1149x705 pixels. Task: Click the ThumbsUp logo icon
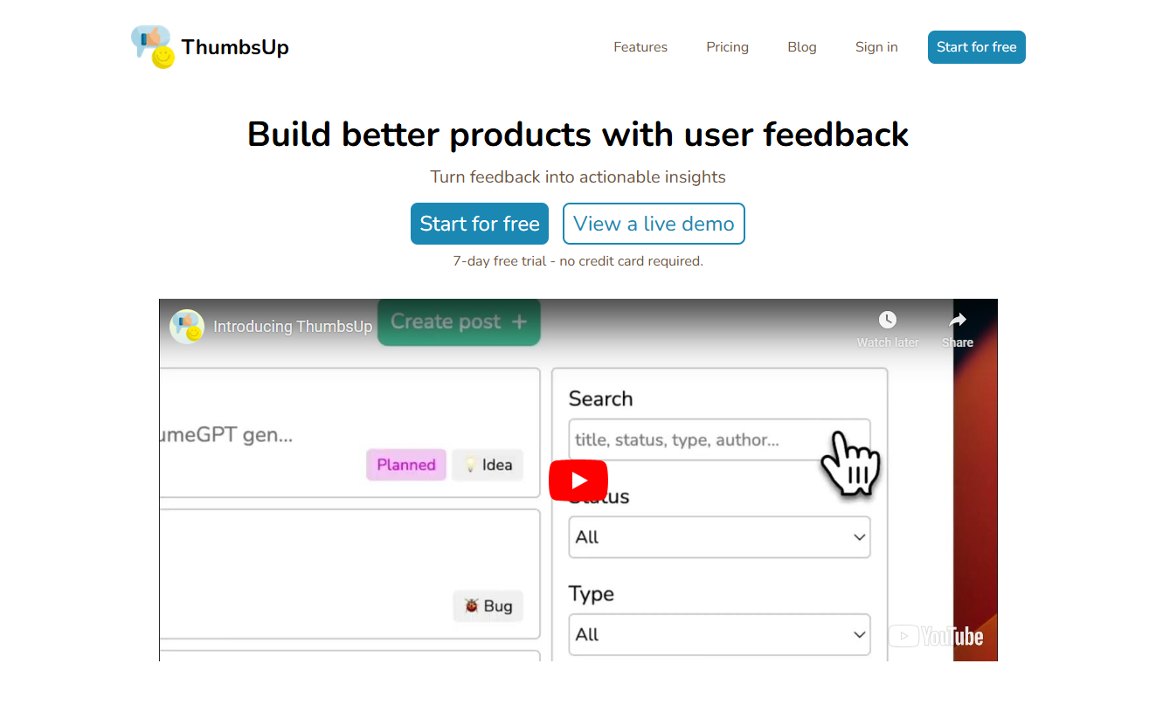(153, 47)
